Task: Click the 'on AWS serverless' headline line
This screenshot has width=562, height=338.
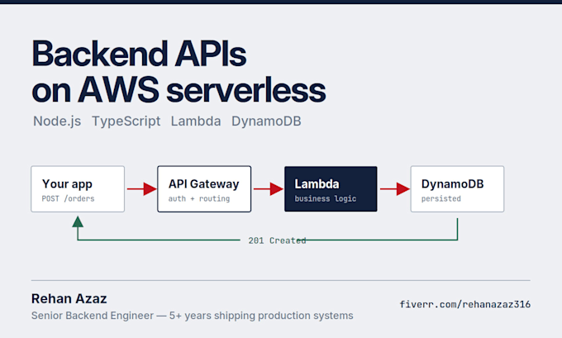Action: point(179,90)
